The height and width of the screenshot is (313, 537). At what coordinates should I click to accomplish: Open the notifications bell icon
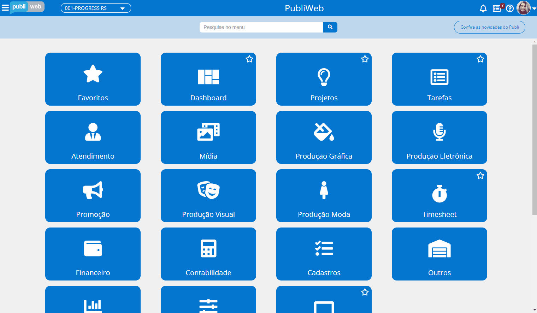pos(483,8)
